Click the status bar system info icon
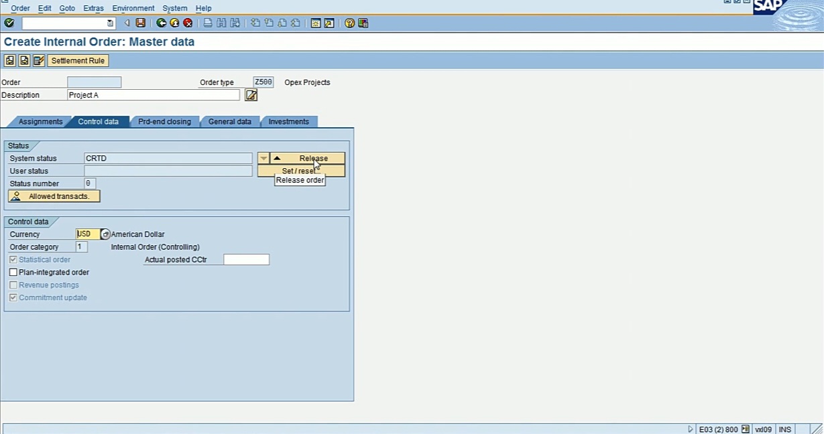 pyautogui.click(x=746, y=429)
